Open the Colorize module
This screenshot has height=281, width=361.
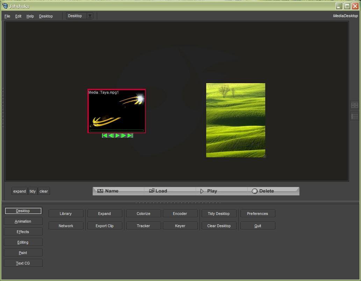tap(143, 214)
